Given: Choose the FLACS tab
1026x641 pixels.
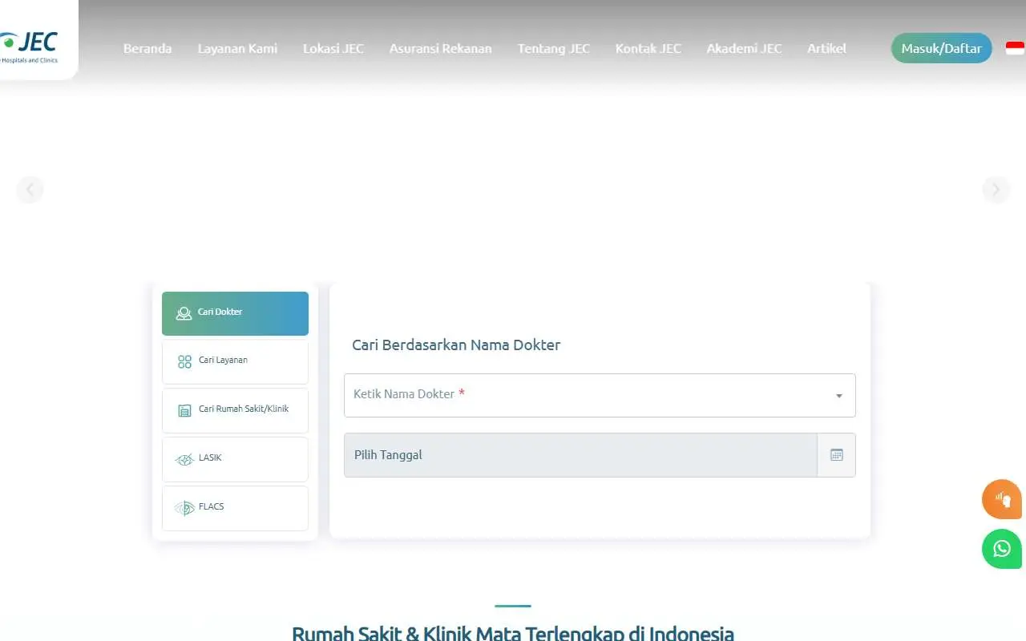Looking at the screenshot, I should (235, 508).
